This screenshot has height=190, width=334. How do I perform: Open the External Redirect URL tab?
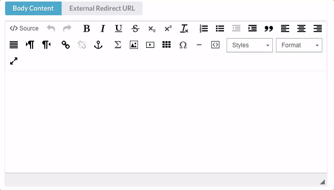102,8
